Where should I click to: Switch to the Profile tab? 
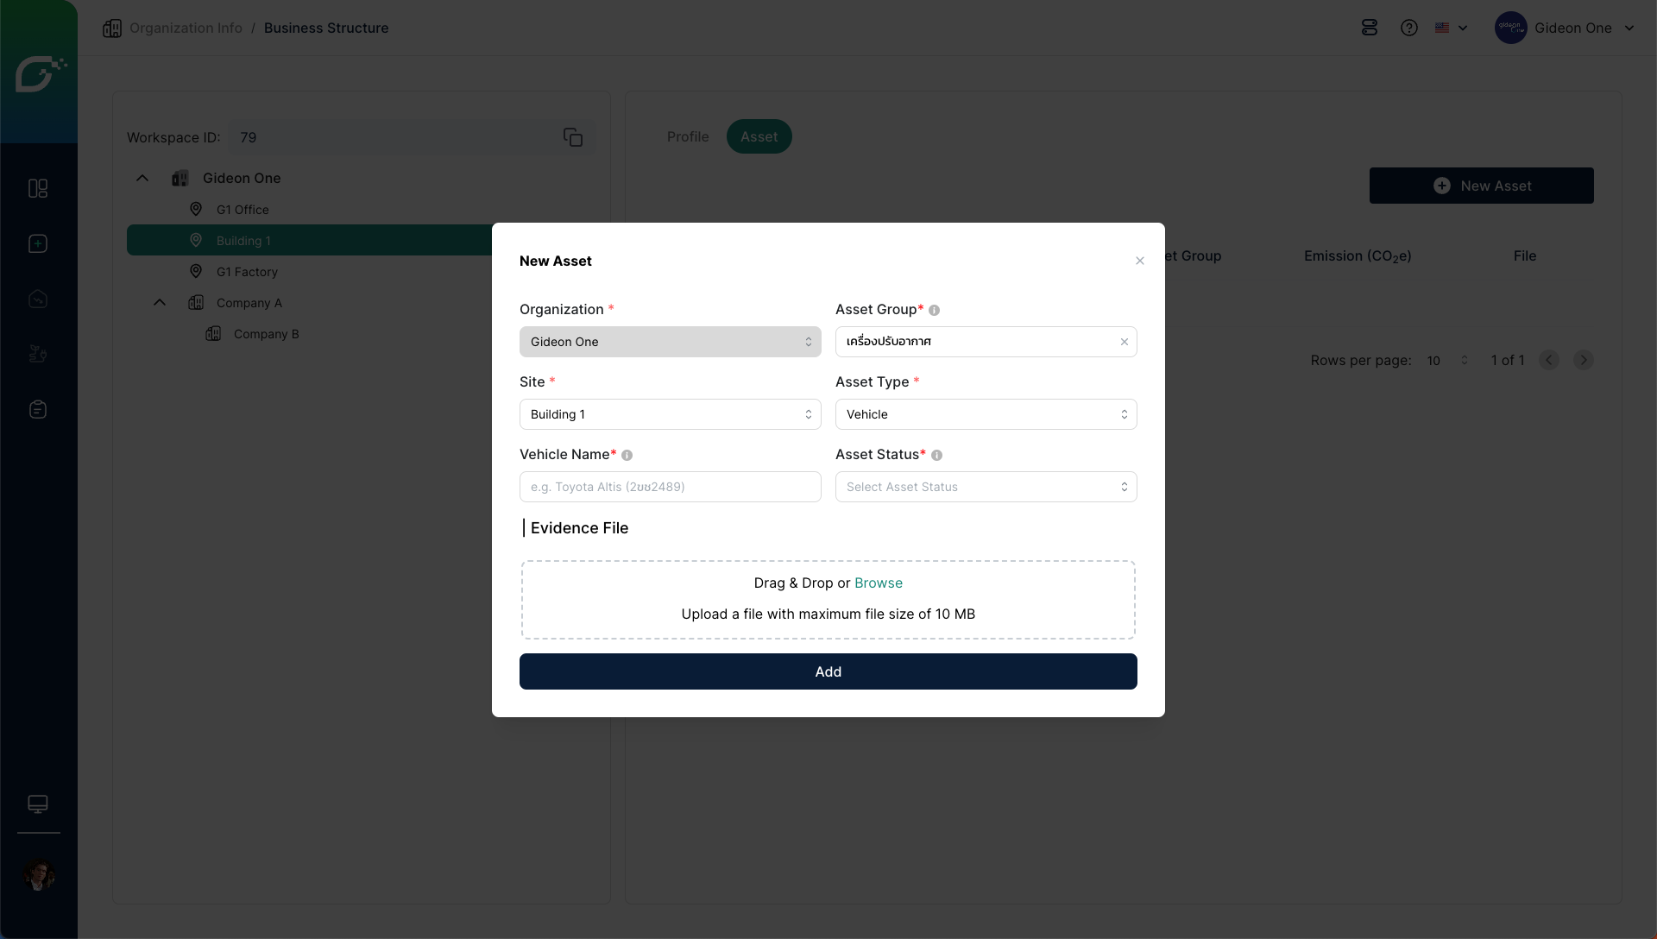pos(687,136)
